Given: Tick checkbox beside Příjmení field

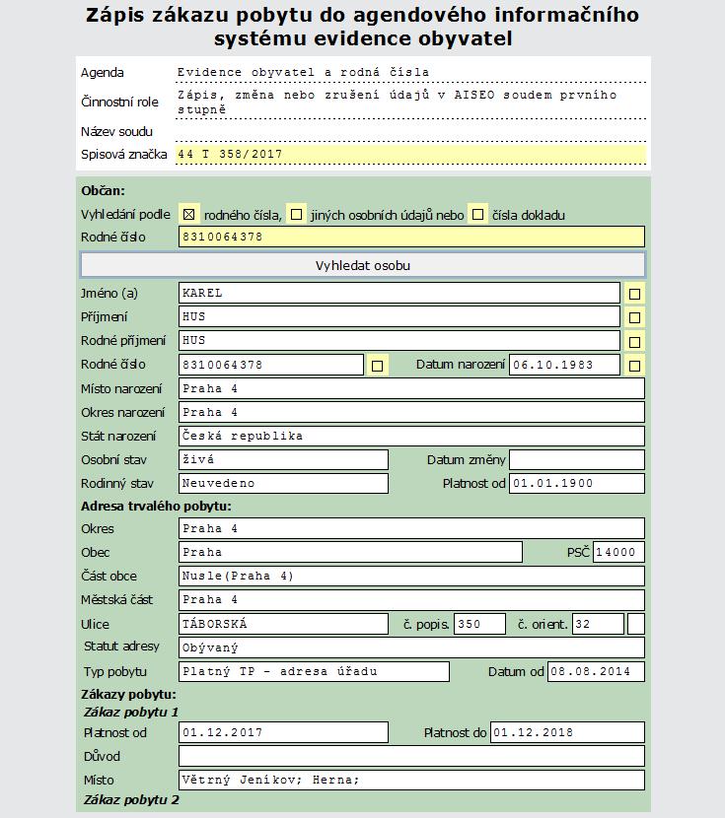Looking at the screenshot, I should pyautogui.click(x=634, y=317).
